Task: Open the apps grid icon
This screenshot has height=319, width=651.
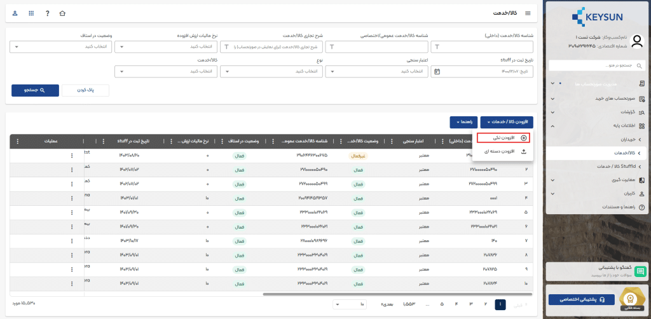Action: (31, 13)
